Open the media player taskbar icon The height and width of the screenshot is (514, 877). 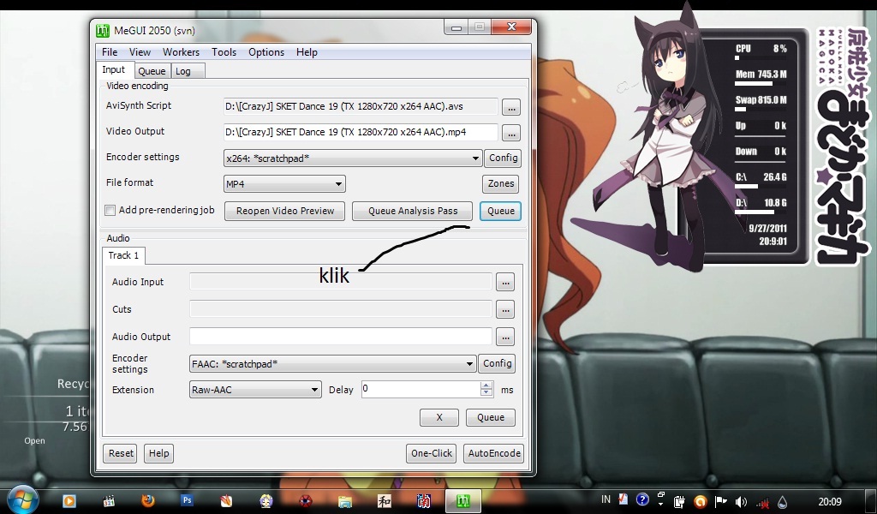pos(69,501)
